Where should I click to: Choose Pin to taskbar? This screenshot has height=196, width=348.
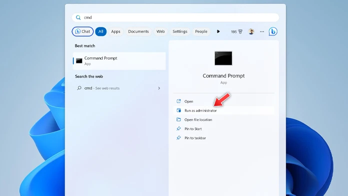pos(223,137)
